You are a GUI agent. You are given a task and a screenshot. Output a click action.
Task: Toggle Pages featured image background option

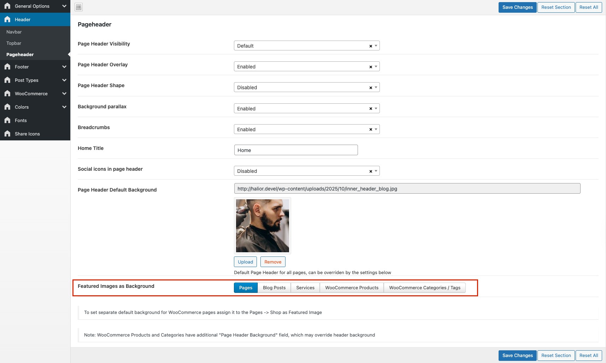pos(246,288)
